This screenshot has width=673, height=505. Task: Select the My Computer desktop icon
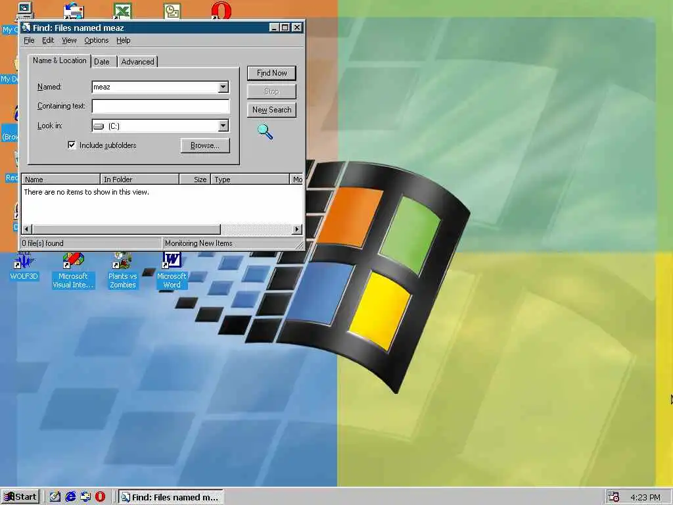tap(24, 11)
